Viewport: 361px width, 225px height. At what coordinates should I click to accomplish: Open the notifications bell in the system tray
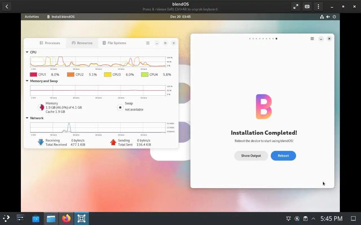tap(289, 219)
